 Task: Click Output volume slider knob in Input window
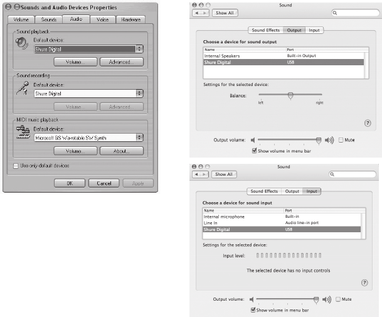point(316,299)
